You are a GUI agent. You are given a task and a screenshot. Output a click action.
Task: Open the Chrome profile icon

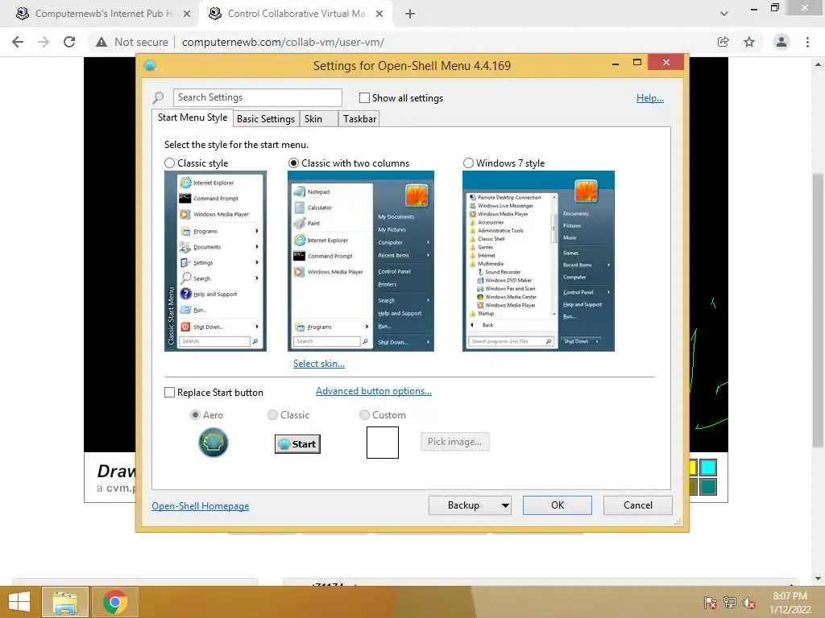781,42
